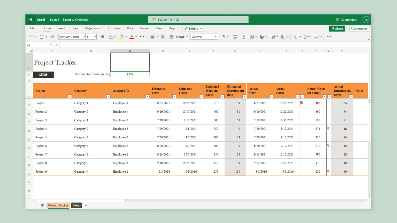The height and width of the screenshot is (223, 397).
Task: Open the Find magnifier icon
Action: click(316, 37)
